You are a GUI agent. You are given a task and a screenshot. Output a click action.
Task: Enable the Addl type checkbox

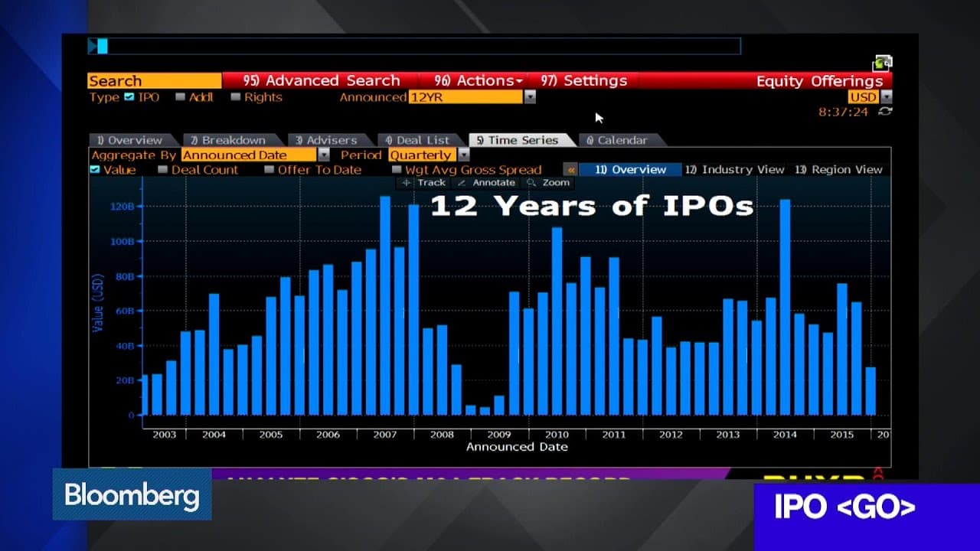point(180,97)
